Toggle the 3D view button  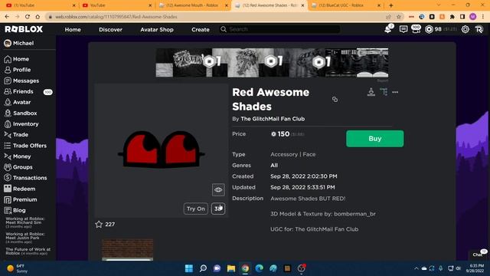[x=218, y=209]
